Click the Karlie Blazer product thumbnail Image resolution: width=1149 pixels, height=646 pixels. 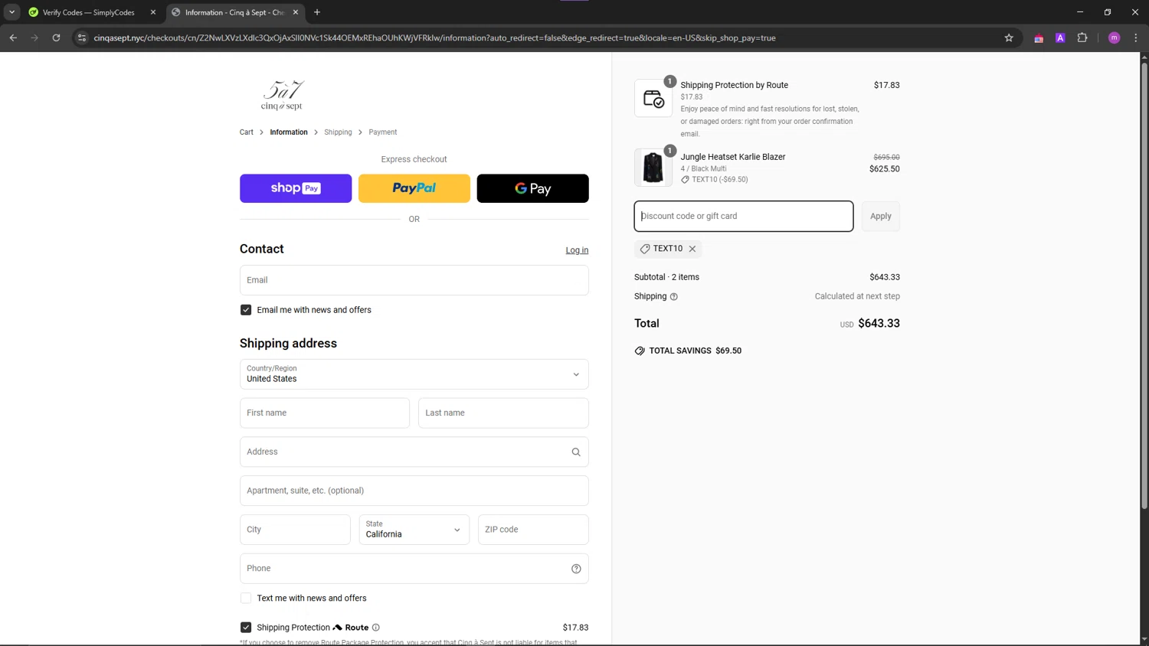653,168
